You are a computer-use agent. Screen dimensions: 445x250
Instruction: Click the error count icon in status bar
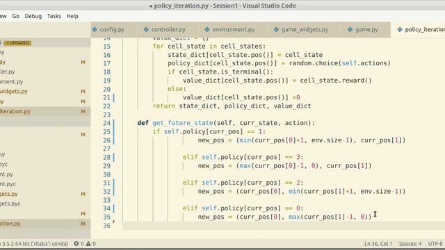(76, 244)
